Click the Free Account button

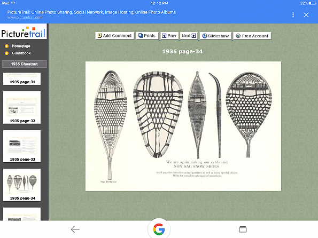252,36
